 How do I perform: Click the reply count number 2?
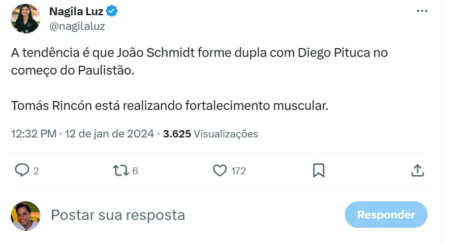36,171
